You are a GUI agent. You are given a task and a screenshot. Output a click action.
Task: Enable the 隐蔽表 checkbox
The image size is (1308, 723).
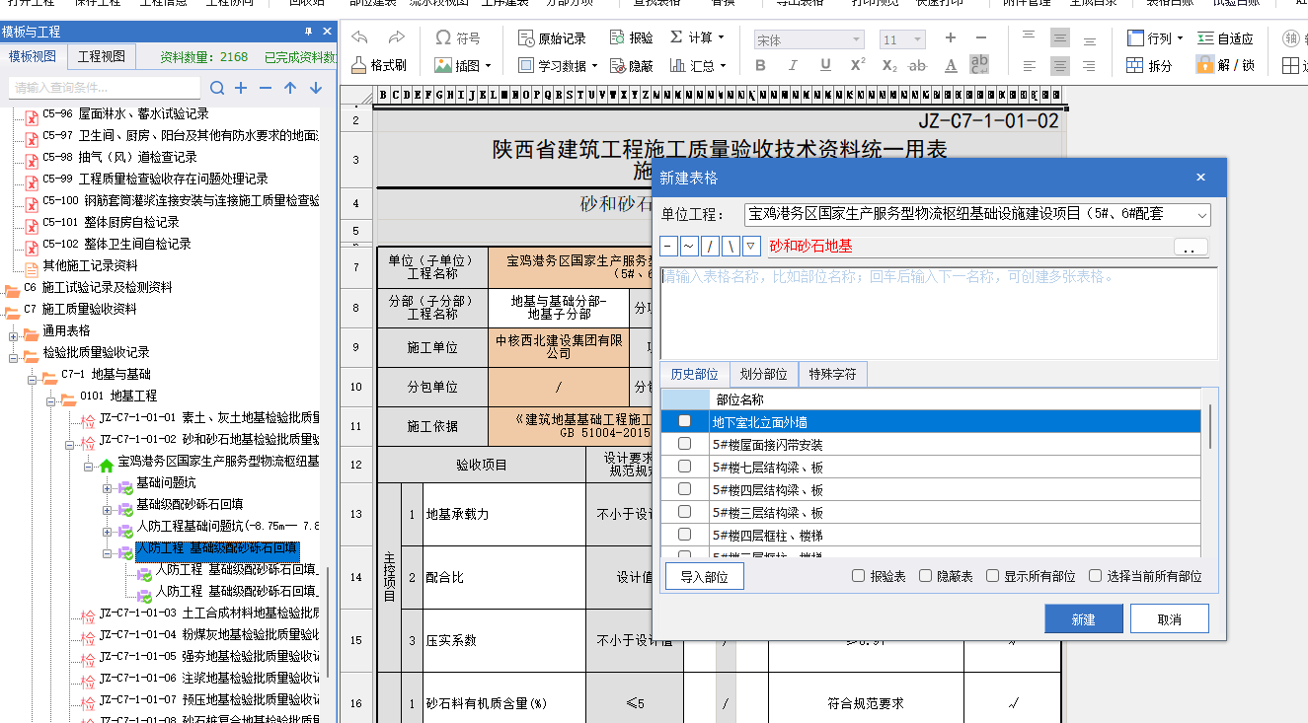pos(925,576)
